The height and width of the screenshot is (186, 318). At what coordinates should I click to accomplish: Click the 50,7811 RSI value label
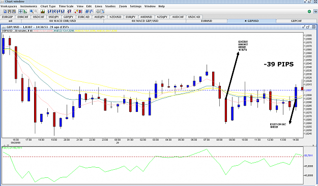[308, 156]
